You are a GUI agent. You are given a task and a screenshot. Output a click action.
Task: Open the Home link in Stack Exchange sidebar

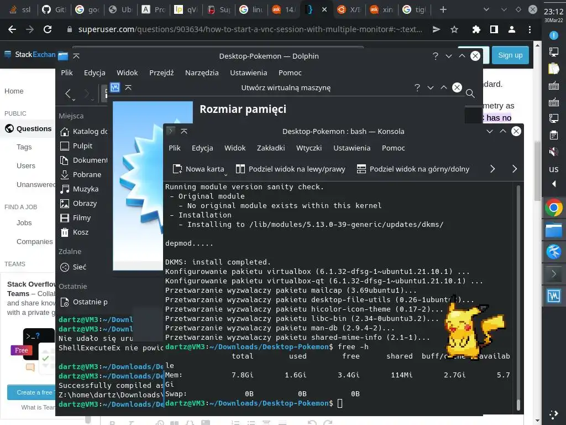click(14, 91)
